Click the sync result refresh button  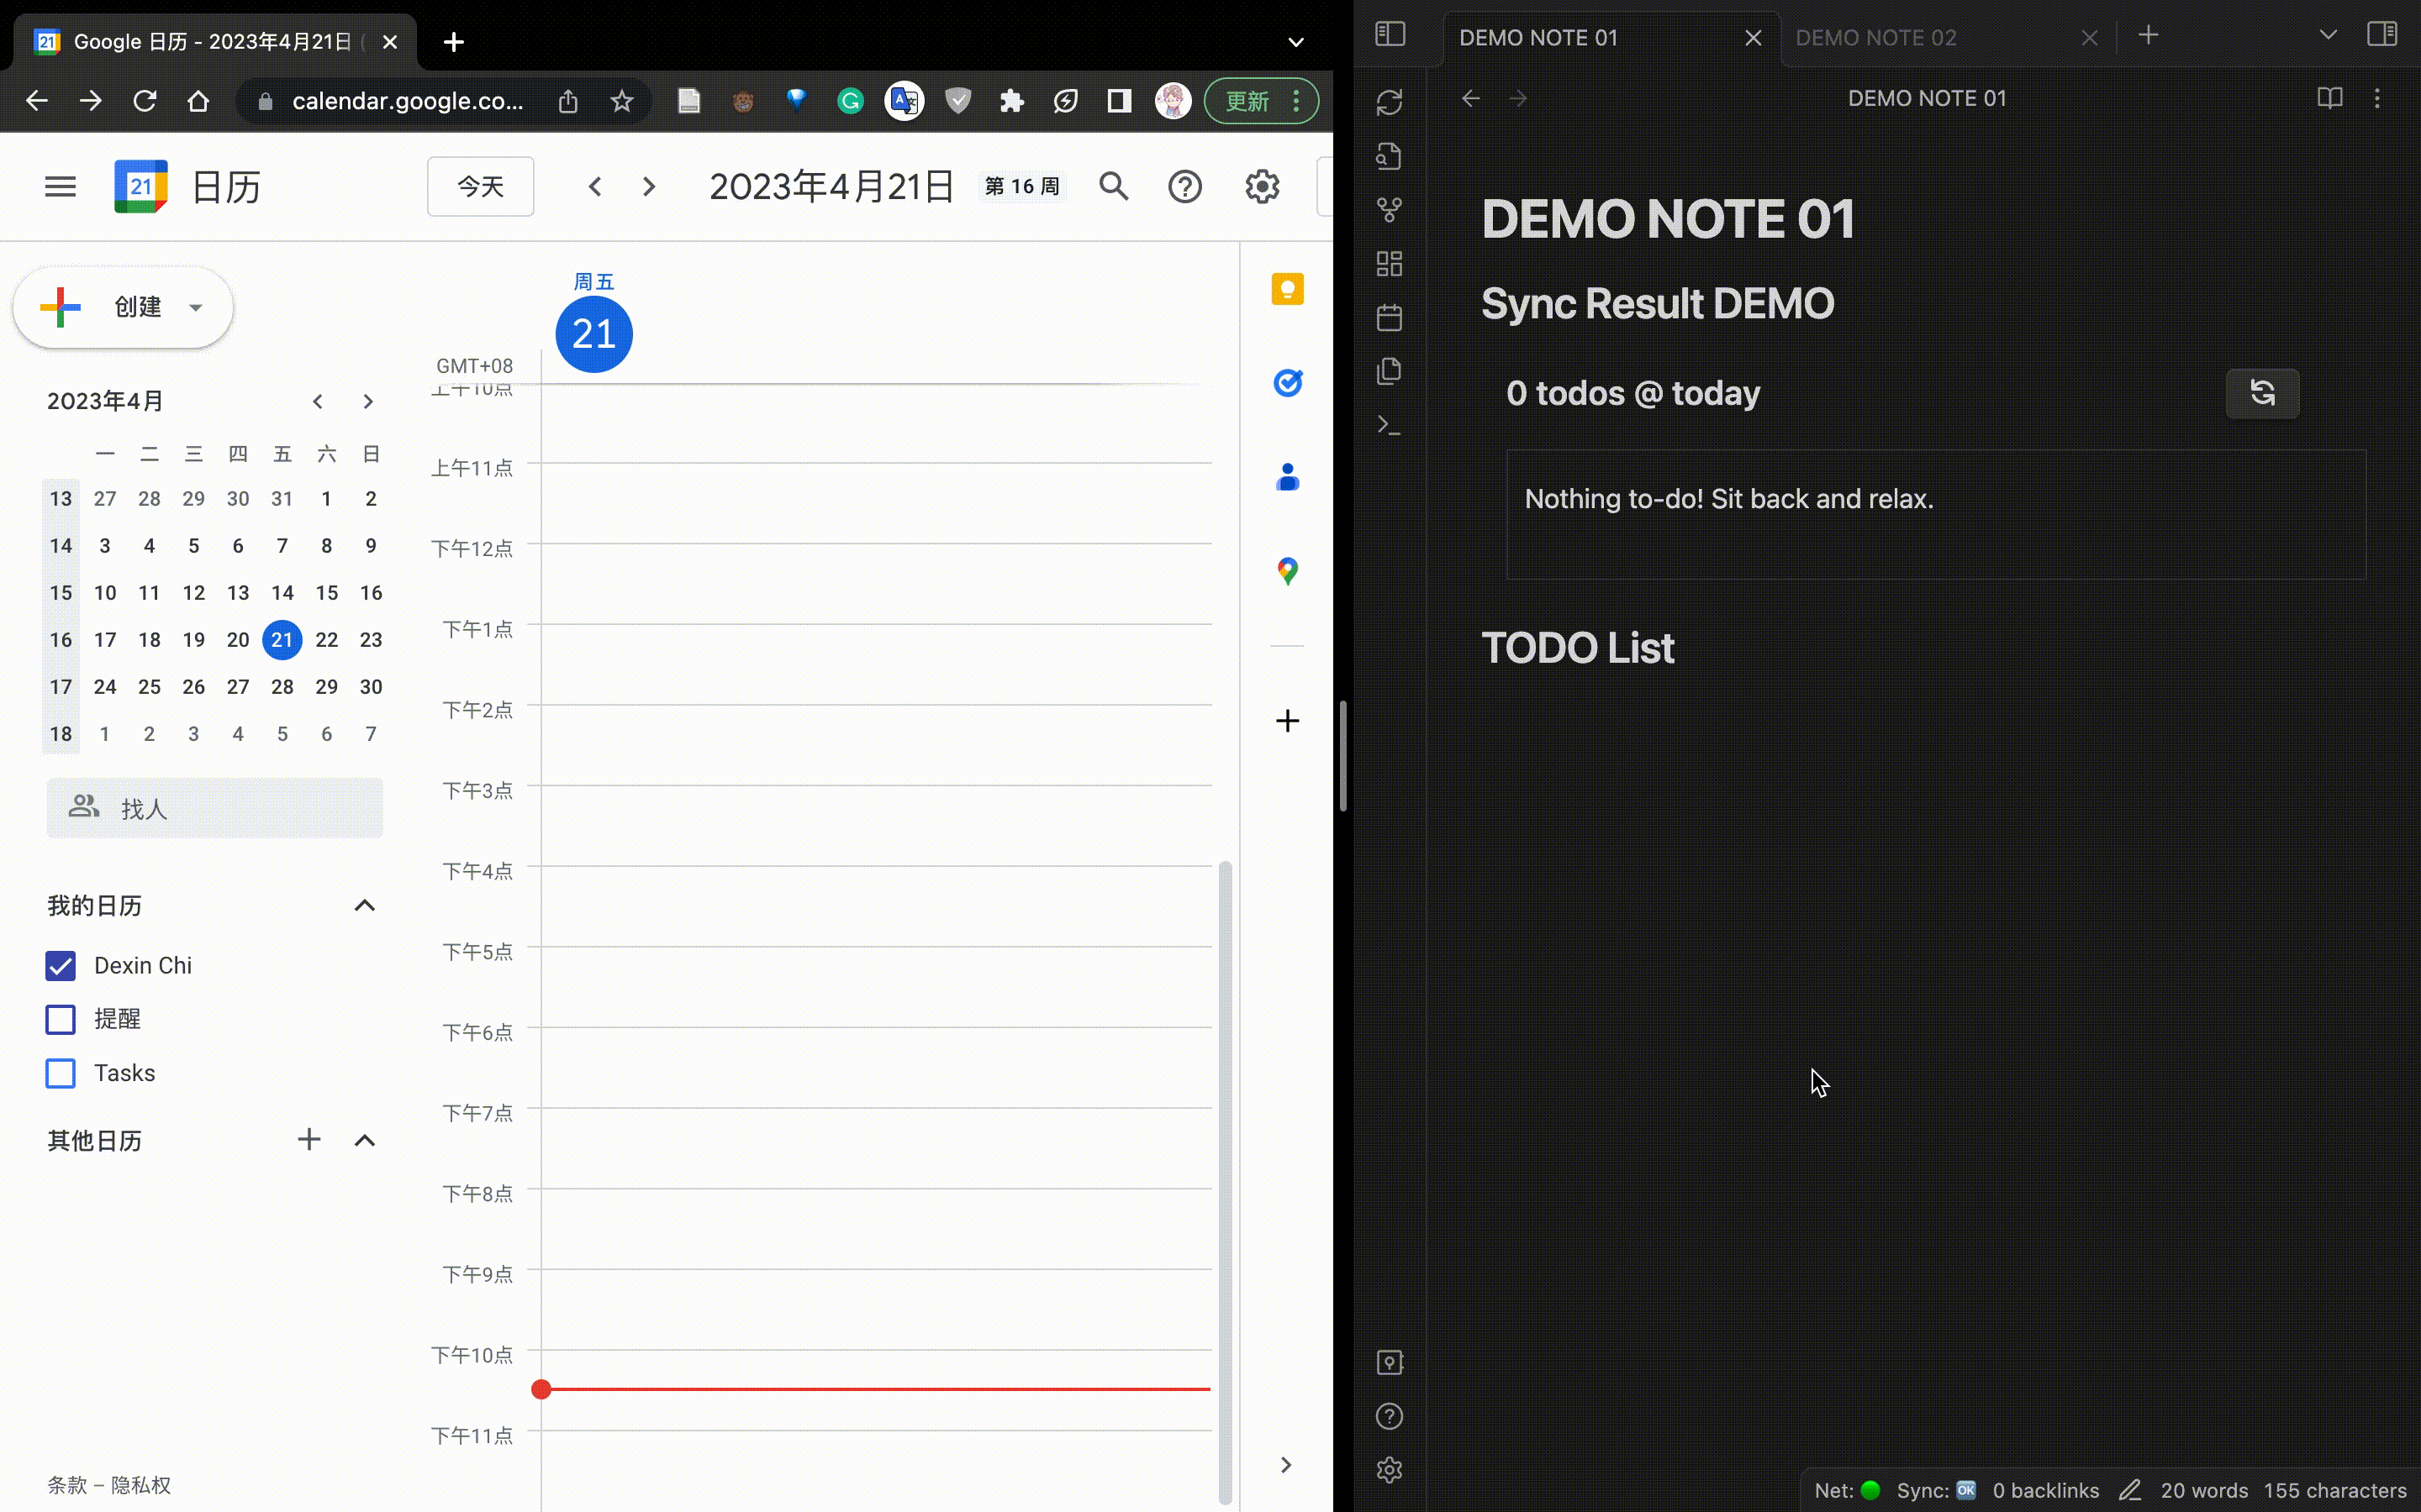click(x=2262, y=392)
